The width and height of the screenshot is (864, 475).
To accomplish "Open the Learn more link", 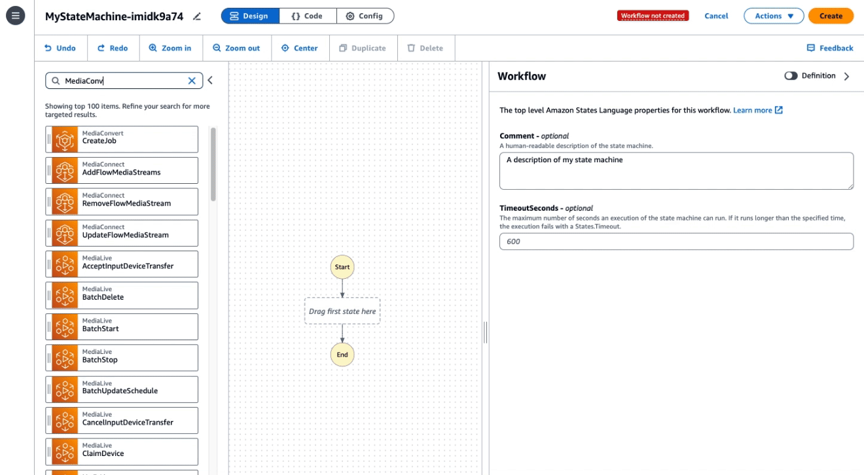I will coord(758,111).
